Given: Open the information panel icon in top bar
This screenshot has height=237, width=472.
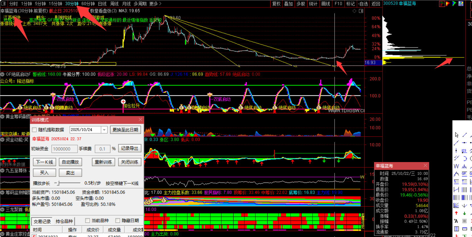Looking at the screenshot, I should click(x=461, y=4).
